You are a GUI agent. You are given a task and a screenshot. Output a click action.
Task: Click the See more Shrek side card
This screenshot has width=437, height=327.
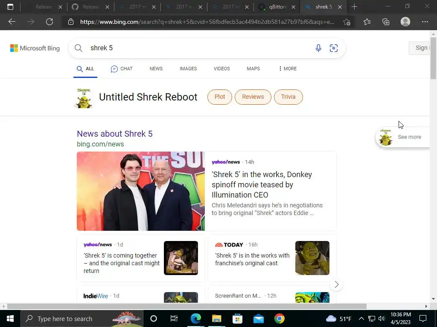point(403,137)
